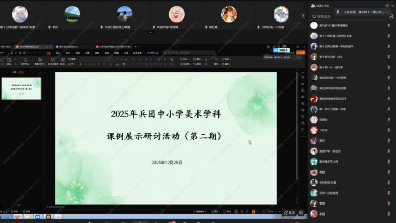Click the orange 分享 share button

301,53
